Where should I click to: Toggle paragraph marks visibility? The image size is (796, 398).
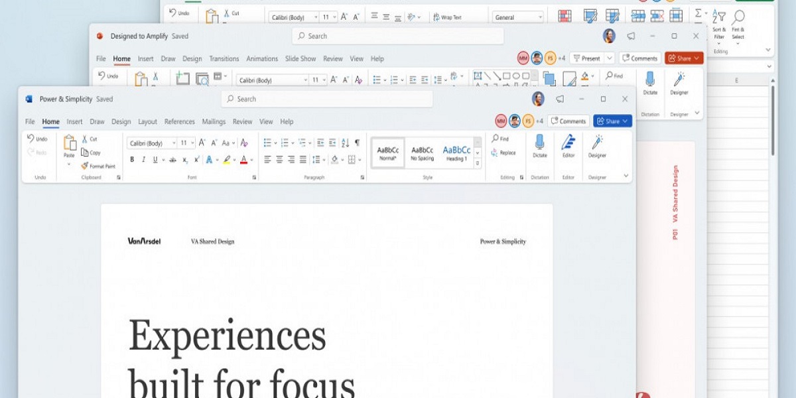pyautogui.click(x=357, y=142)
